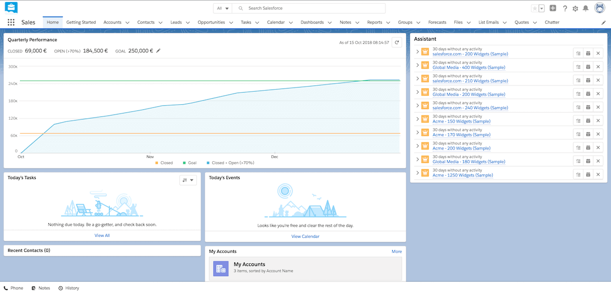Open the Opportunities tab dropdown chevron

(231, 22)
